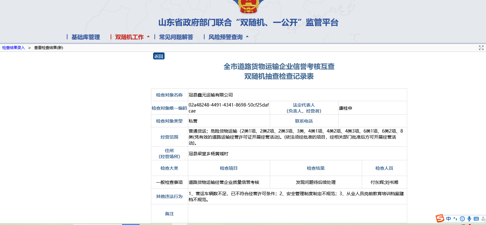Open the 基础库管理 menu
Screen dimensions: 486x225
[85, 37]
